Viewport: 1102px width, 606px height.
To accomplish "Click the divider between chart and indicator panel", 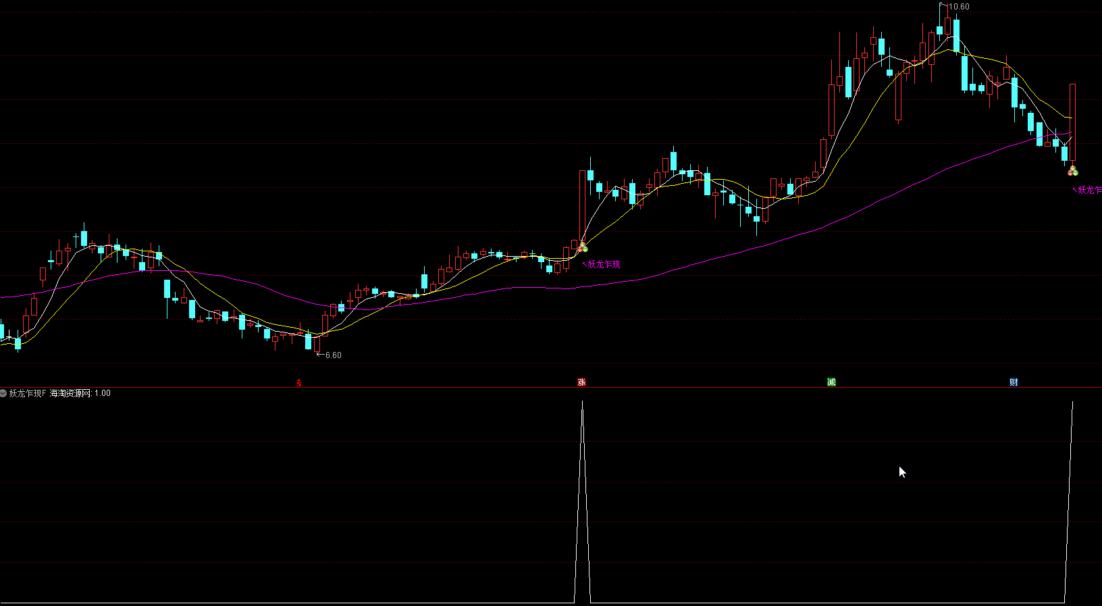I will click(x=551, y=387).
